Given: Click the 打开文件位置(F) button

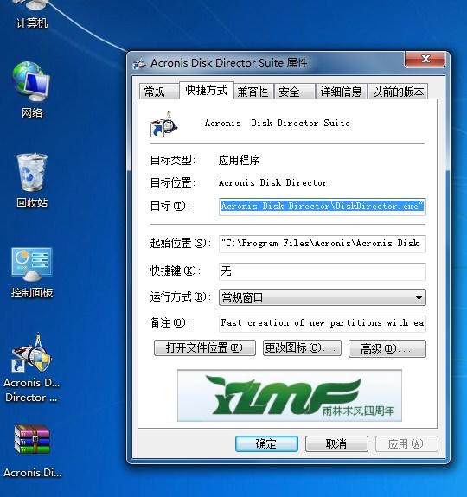Looking at the screenshot, I should pyautogui.click(x=205, y=348).
